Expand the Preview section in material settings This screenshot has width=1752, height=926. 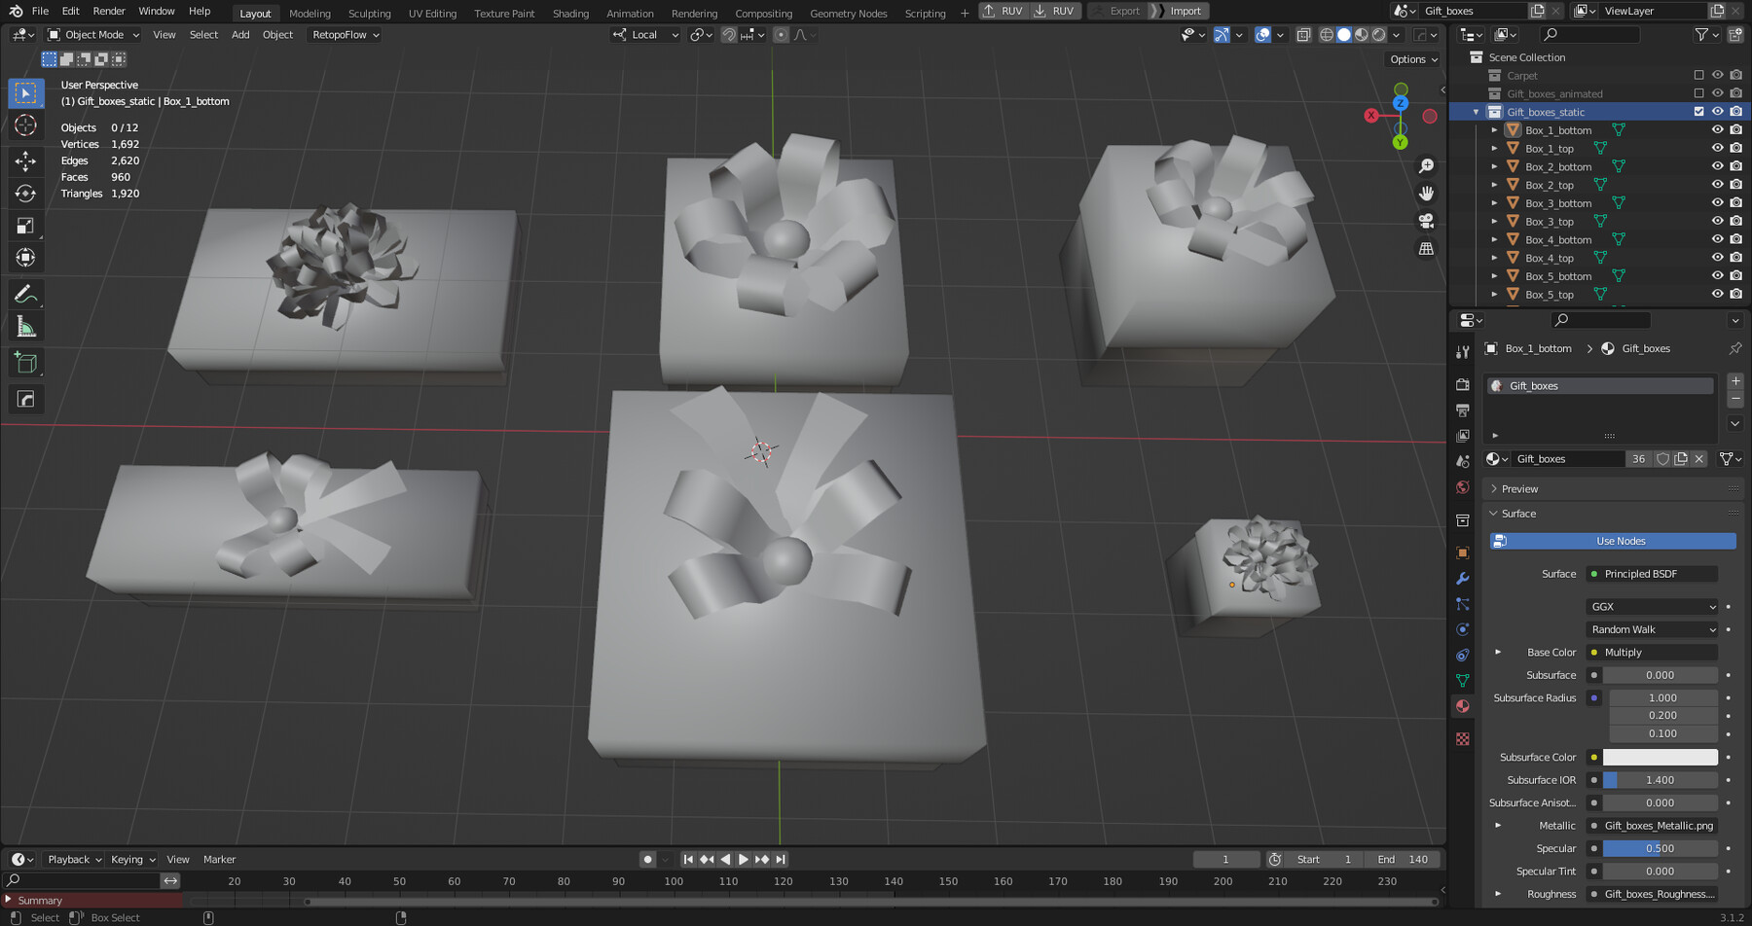pyautogui.click(x=1515, y=488)
